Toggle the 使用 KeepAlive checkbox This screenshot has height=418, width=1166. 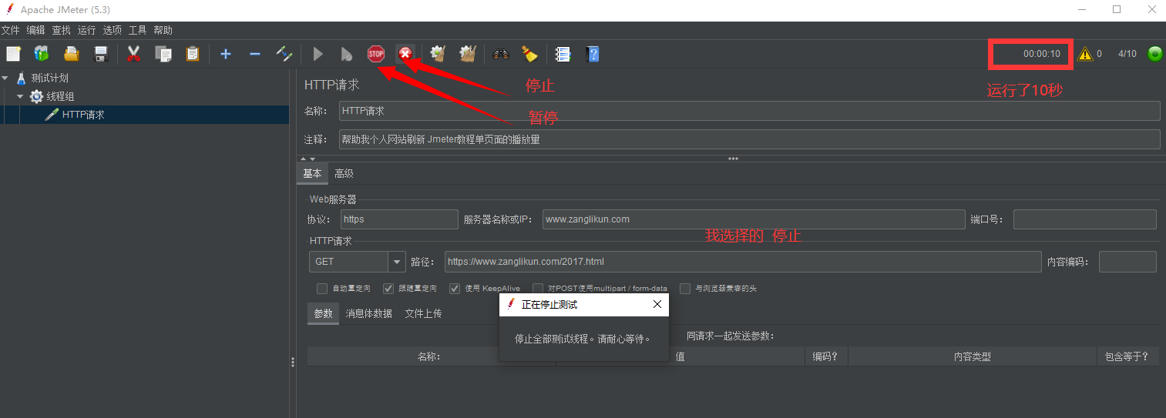tap(455, 289)
